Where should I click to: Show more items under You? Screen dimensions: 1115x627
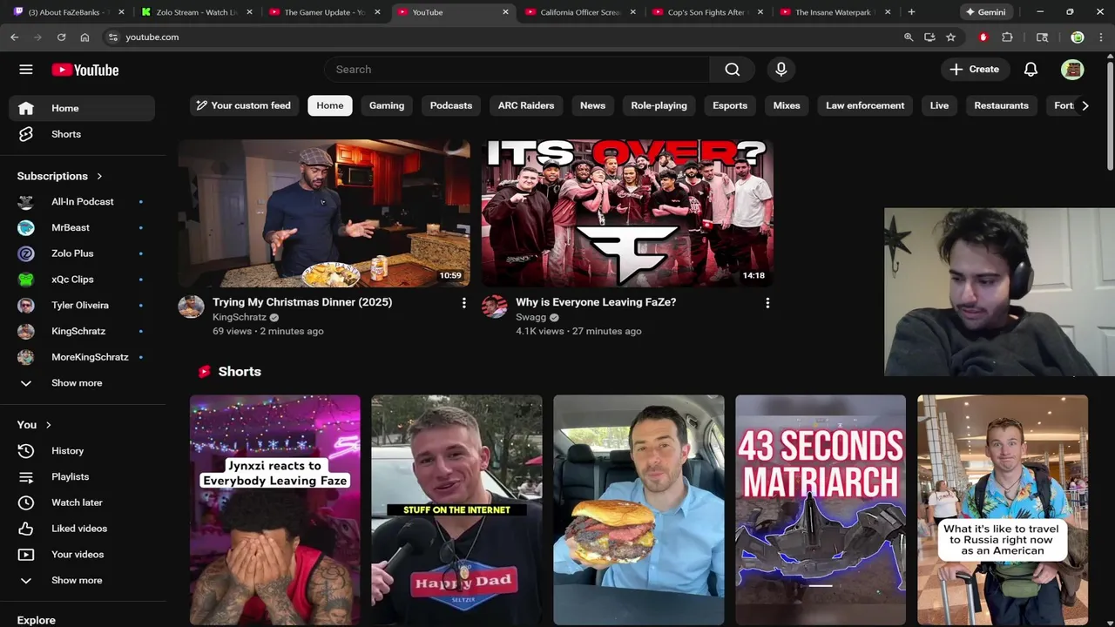point(82,581)
